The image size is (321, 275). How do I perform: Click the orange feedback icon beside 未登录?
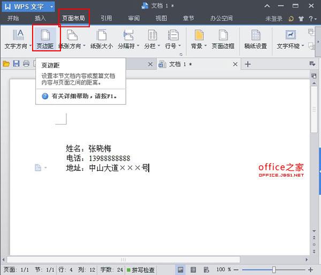click(291, 19)
